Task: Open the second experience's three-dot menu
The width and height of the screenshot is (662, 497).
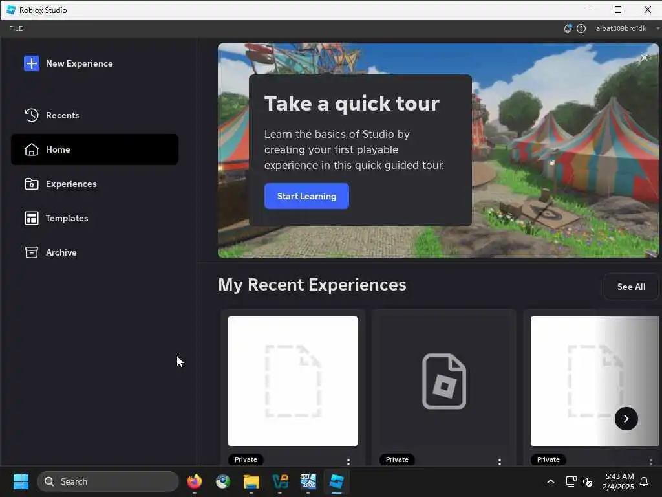Action: click(500, 461)
